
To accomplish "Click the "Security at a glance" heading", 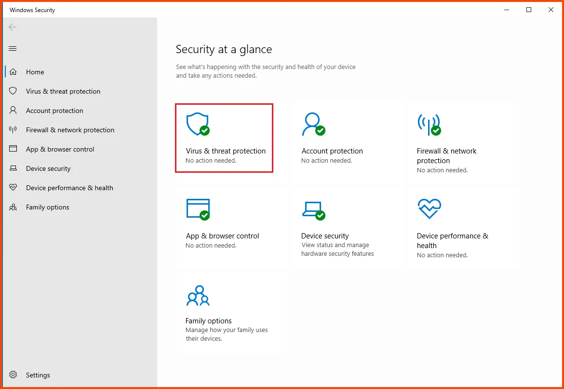I will coord(224,49).
